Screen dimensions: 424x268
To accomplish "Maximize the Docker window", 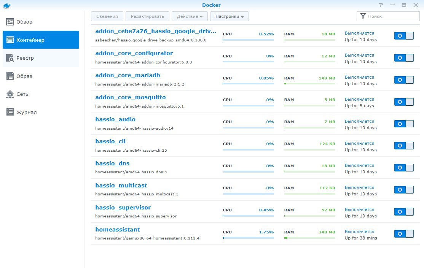I will (404, 5).
